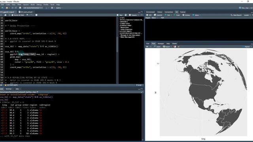This screenshot has height=142, width=253.
Task: Open the Tools menu
Action: [52, 4]
